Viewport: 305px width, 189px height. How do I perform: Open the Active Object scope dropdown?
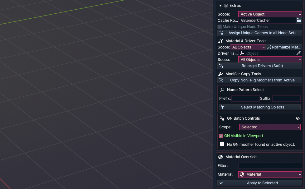tap(270, 14)
